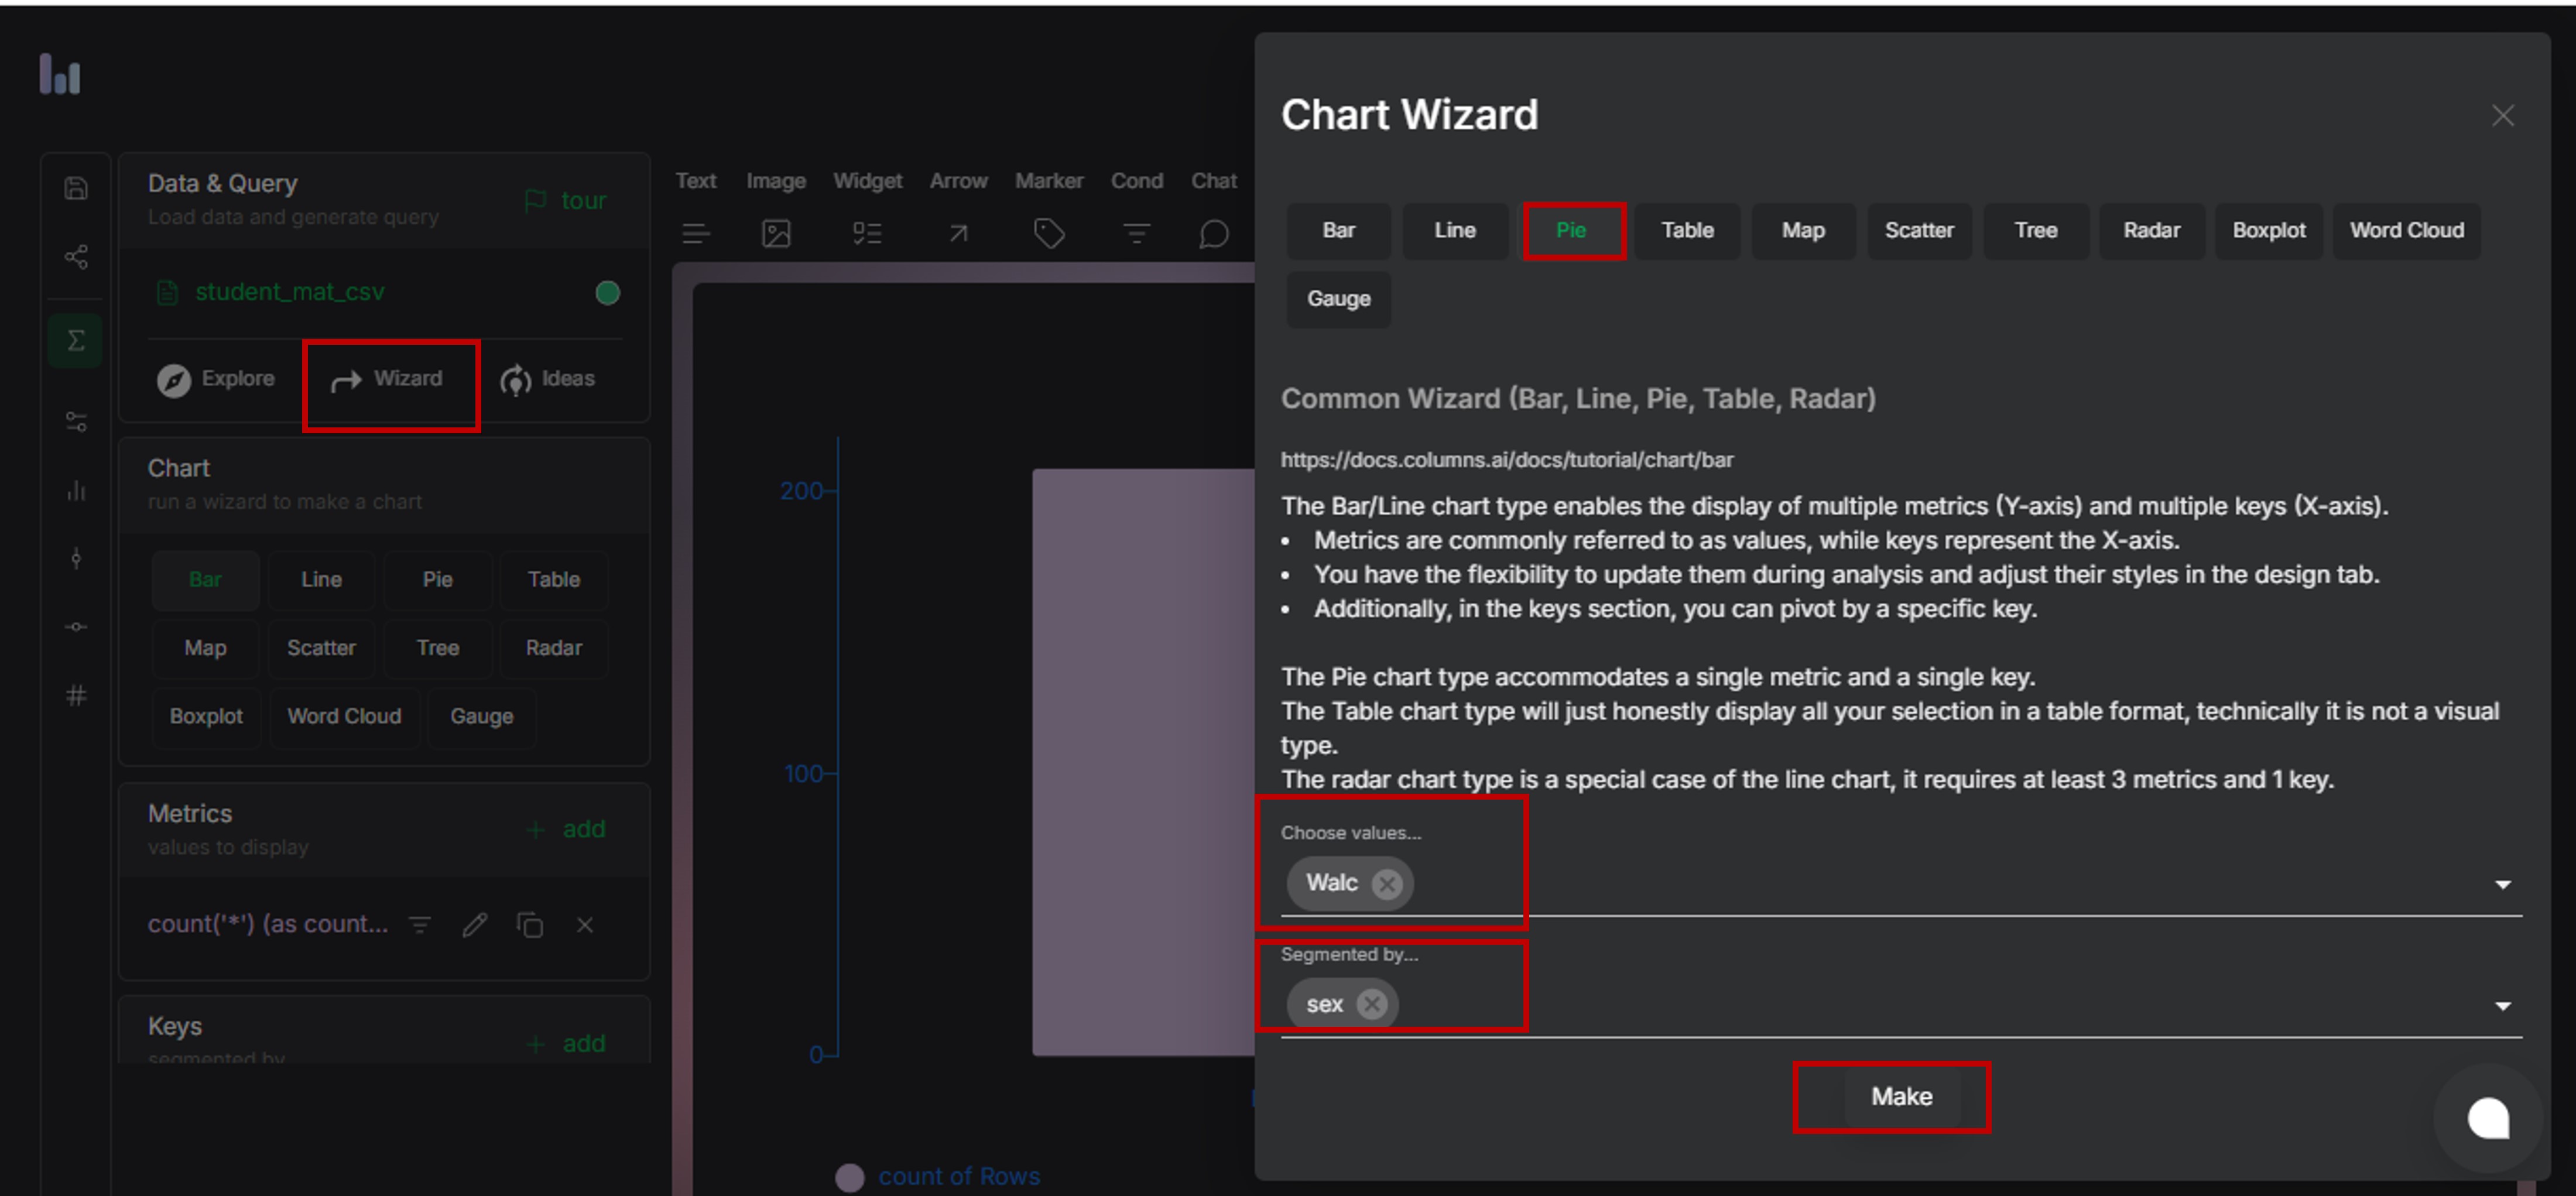
Task: Click the Chat bubble toolbar icon
Action: [1213, 234]
